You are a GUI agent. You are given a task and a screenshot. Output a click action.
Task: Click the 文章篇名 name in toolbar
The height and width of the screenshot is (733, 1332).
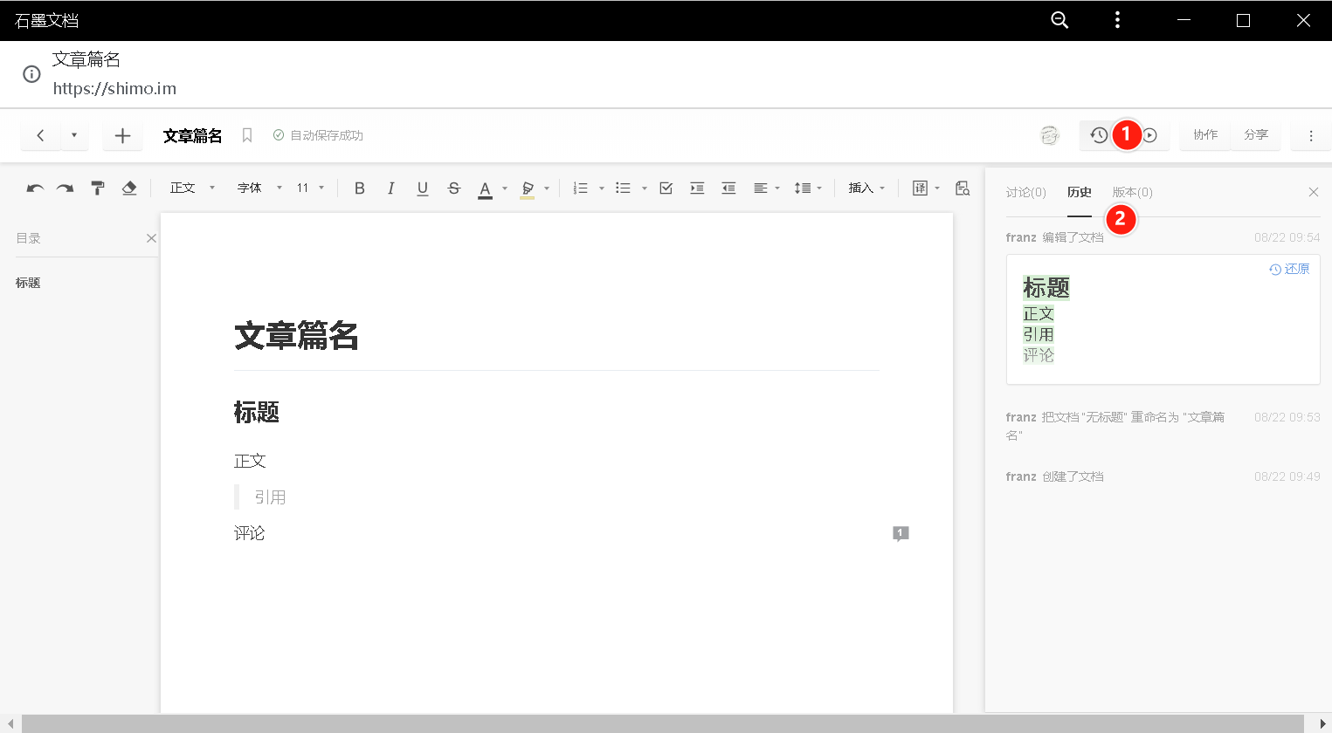[192, 135]
